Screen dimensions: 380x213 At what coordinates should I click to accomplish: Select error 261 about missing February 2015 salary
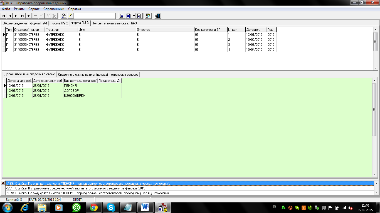click(x=190, y=188)
